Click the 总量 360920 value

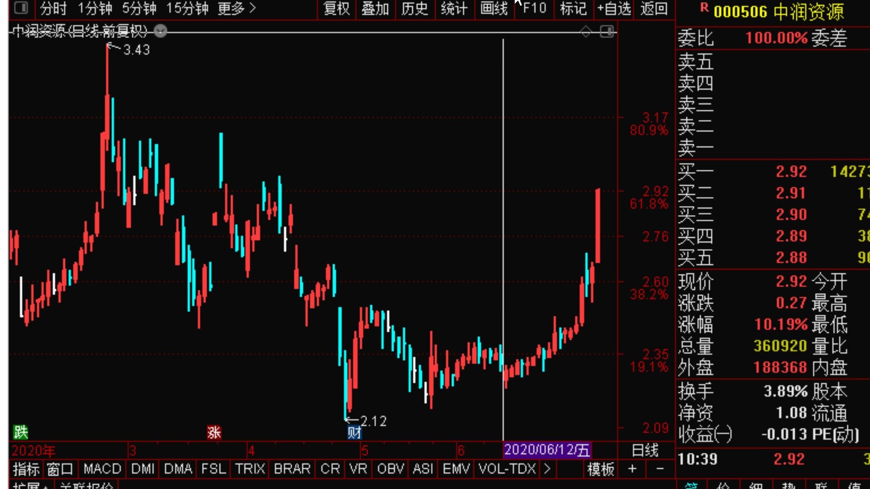tap(780, 346)
